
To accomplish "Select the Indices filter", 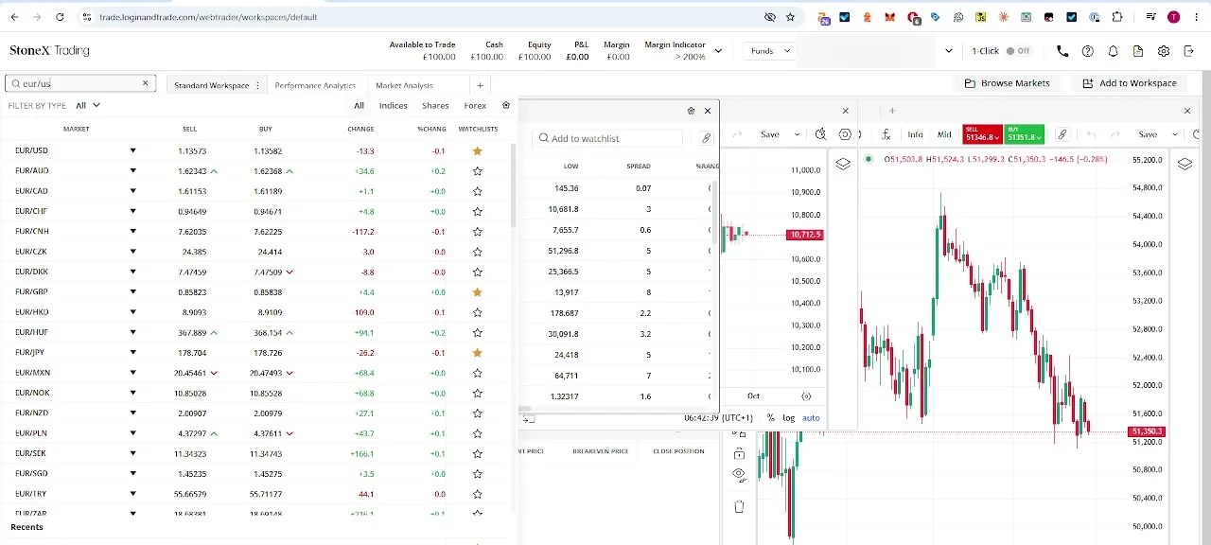I will [394, 106].
